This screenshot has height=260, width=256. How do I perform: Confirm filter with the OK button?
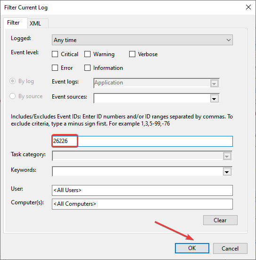(x=192, y=248)
